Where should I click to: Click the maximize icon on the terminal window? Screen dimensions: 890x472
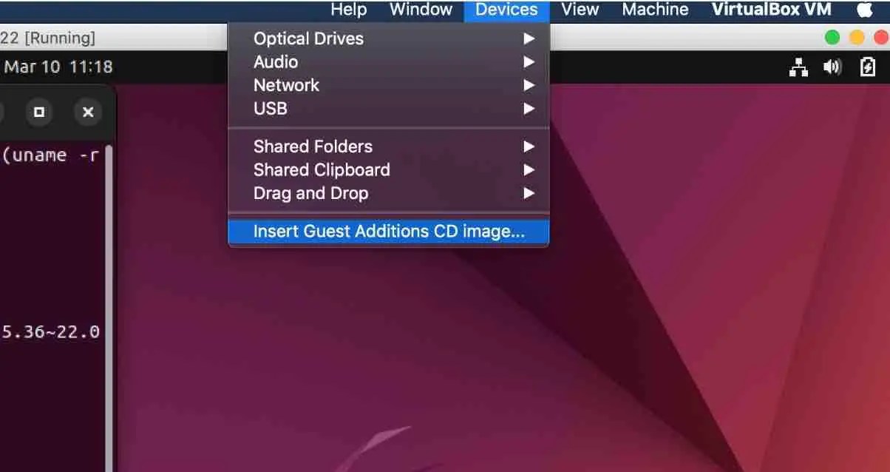[38, 112]
